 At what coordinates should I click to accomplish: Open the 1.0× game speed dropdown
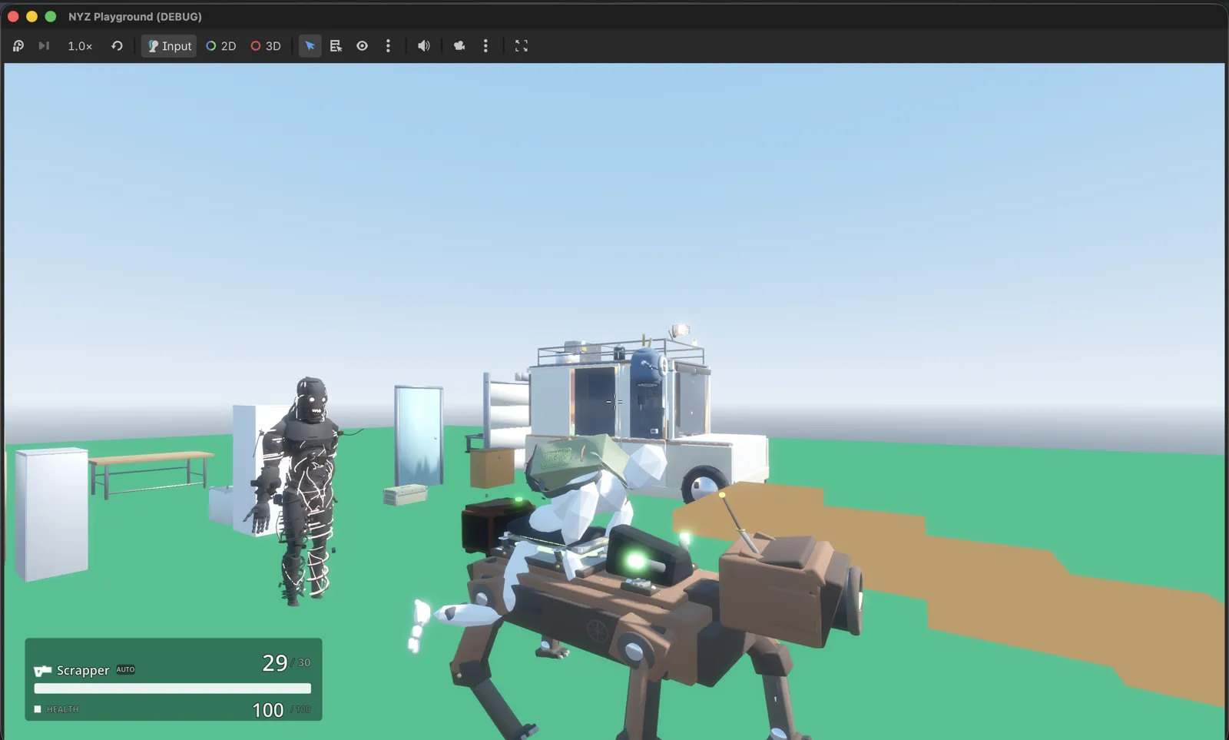tap(80, 46)
